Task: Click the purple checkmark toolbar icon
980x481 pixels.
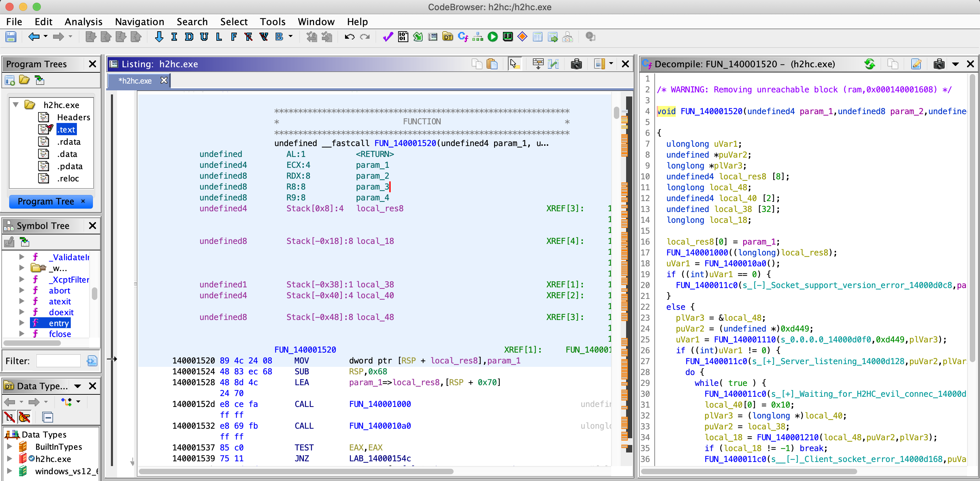Action: pos(388,37)
